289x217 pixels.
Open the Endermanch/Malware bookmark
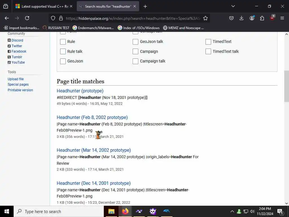[93, 28]
